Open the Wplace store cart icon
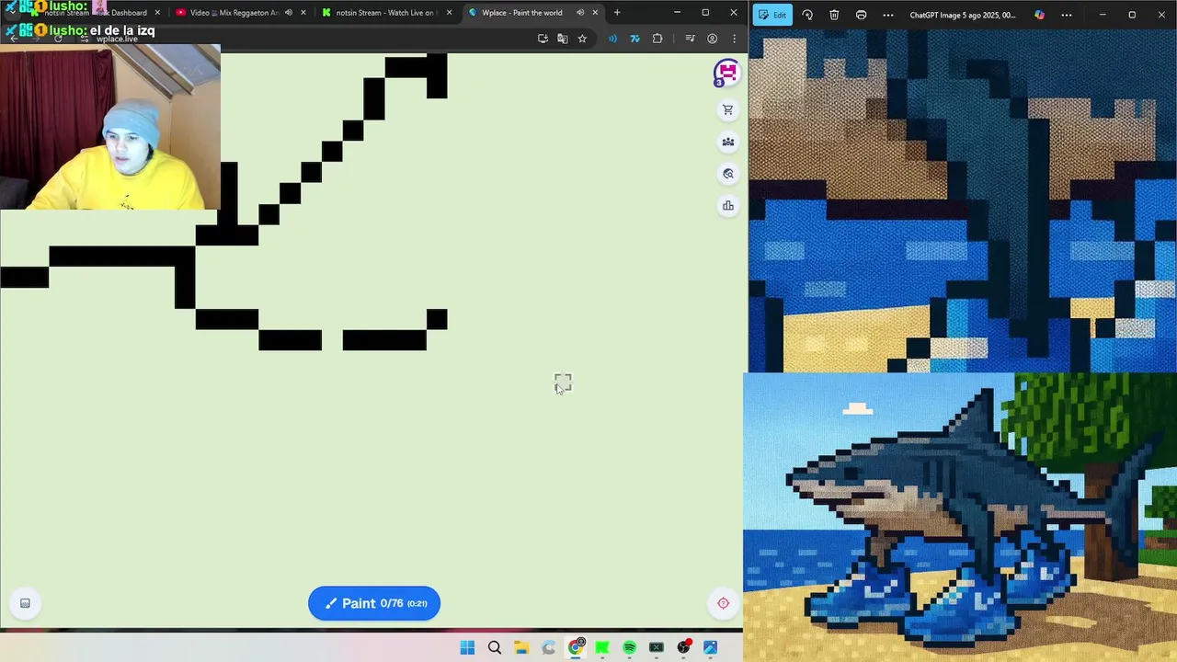This screenshot has height=662, width=1177. pos(727,109)
